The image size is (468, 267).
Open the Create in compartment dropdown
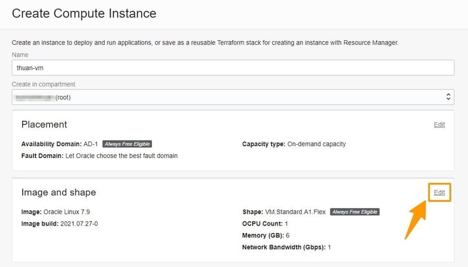click(233, 97)
